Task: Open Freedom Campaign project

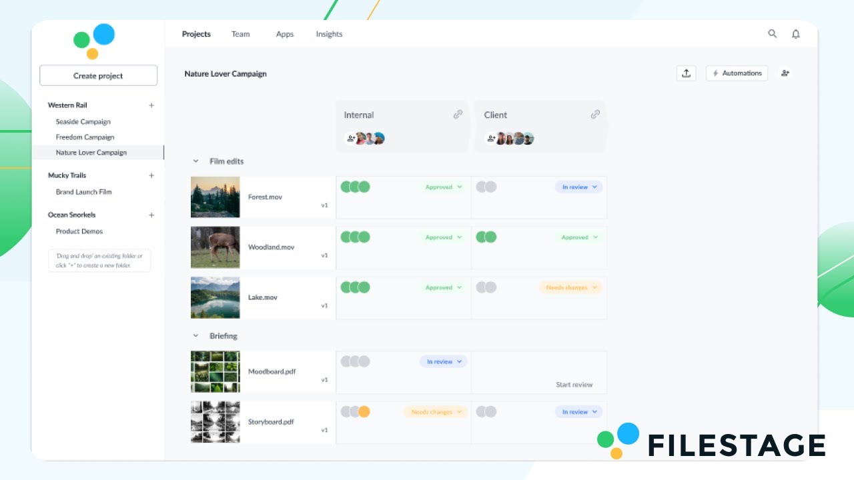Action: coord(85,137)
